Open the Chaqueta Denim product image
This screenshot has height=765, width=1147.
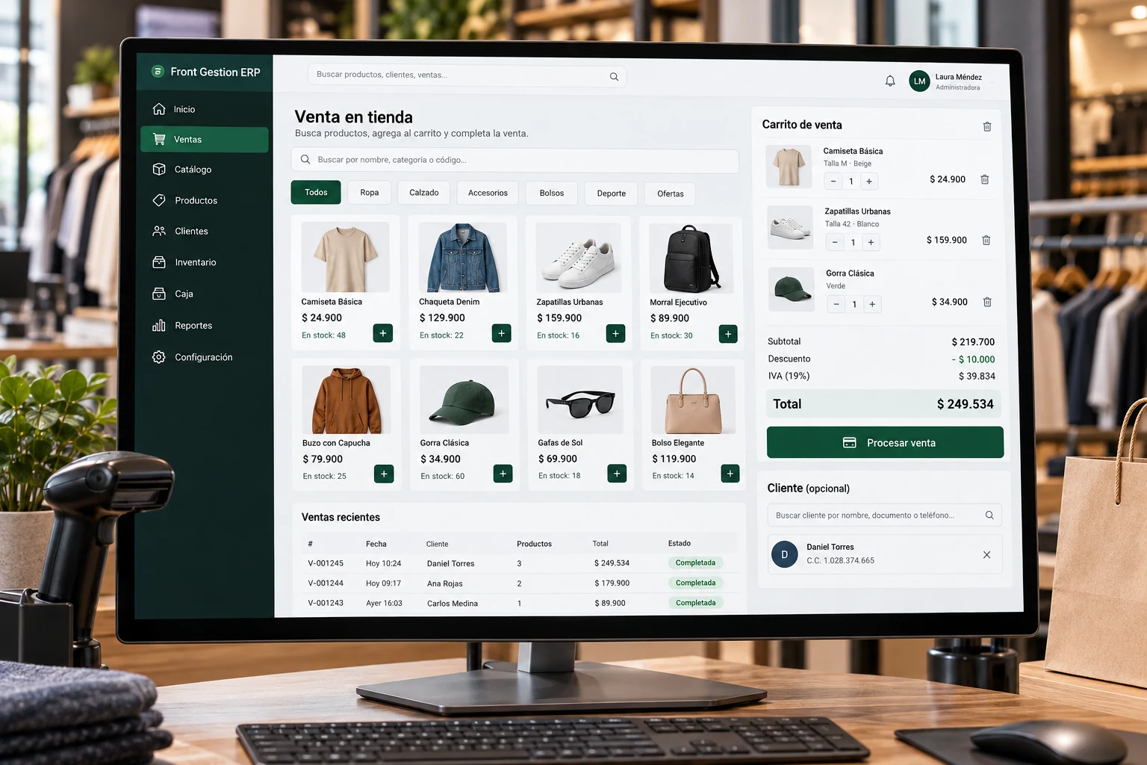point(463,258)
